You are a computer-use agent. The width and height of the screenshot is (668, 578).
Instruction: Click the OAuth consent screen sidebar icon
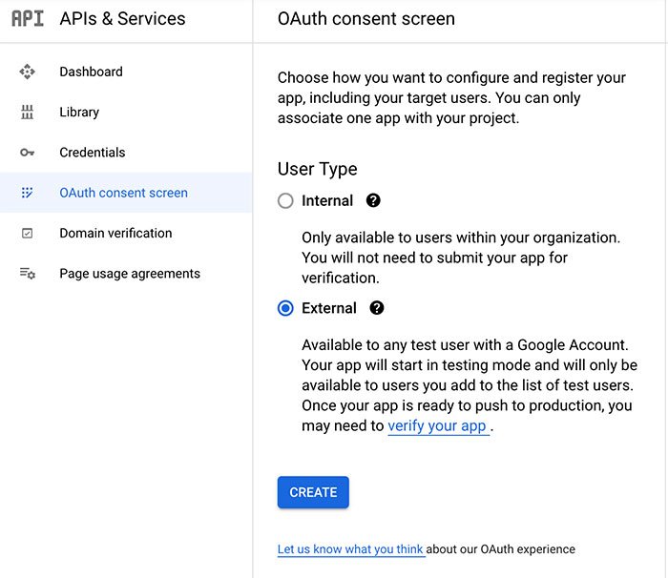point(28,193)
